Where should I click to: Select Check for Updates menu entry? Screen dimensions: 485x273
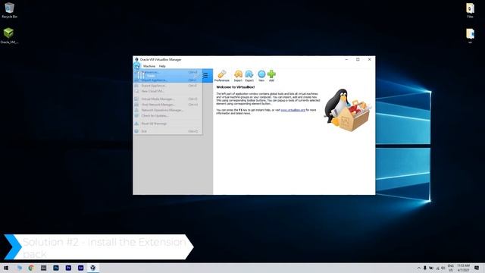[168, 115]
